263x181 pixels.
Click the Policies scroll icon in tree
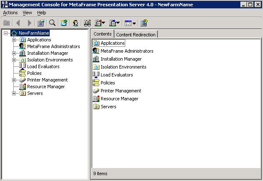click(23, 73)
